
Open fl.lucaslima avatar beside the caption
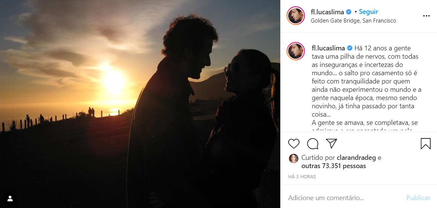pos(296,51)
